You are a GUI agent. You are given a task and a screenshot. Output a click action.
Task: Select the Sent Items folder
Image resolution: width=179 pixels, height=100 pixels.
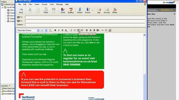[11, 16]
